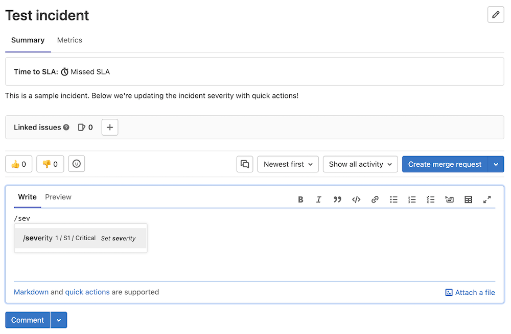Switch to the Preview tab
Image resolution: width=511 pixels, height=334 pixels.
pos(58,197)
